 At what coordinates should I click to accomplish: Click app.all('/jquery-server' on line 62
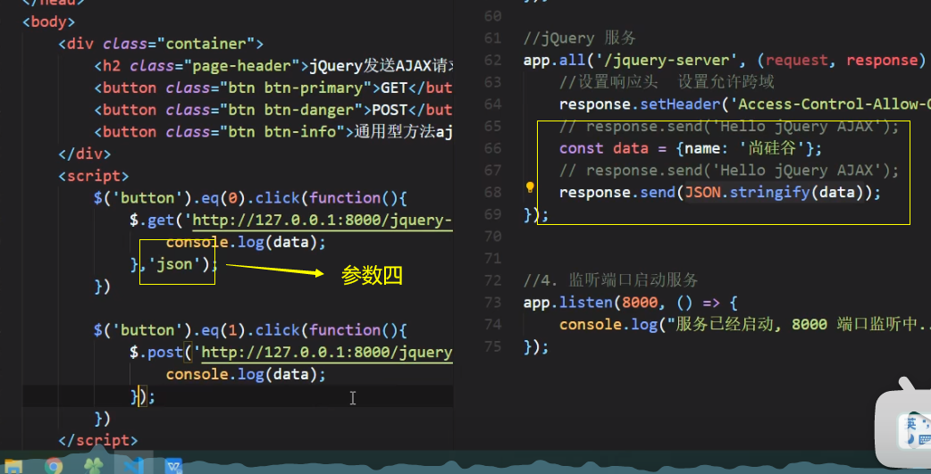pyautogui.click(x=633, y=60)
